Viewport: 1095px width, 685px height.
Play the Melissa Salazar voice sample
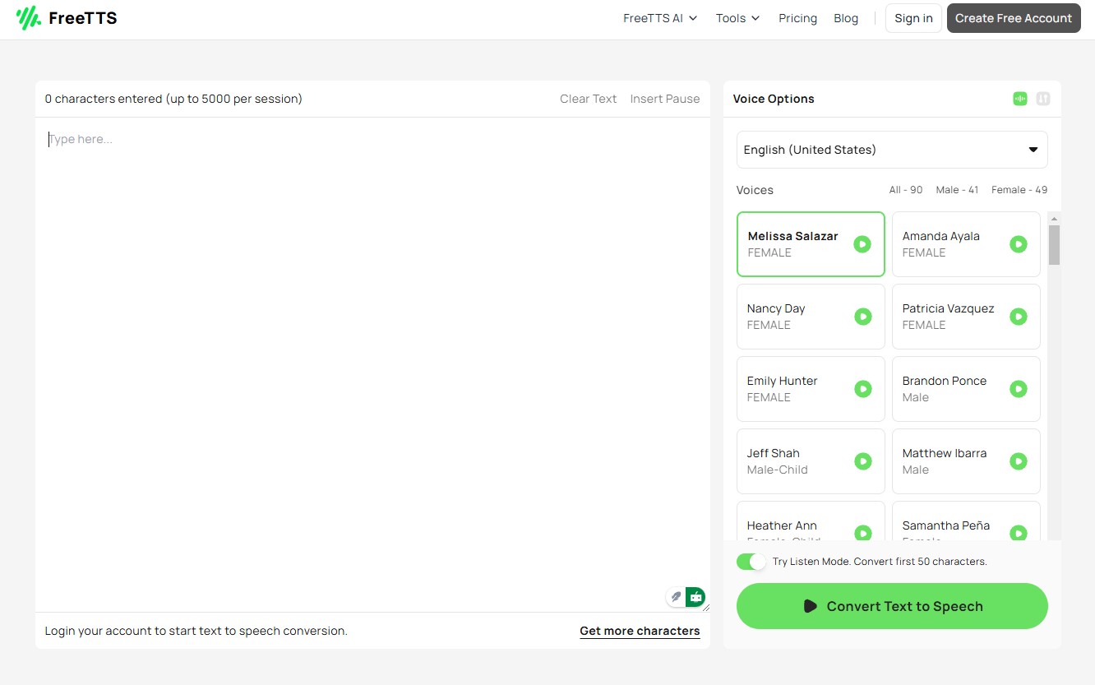click(862, 244)
